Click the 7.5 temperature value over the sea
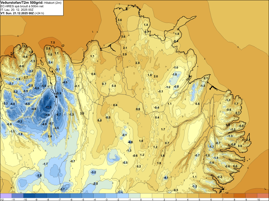Screen dimensions: 269x201 click(53, 42)
